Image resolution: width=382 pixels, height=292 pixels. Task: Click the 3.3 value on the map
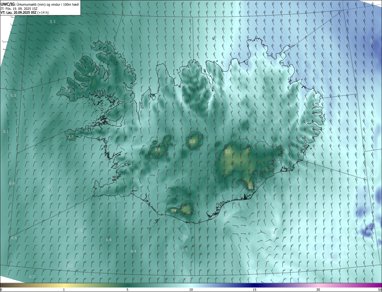(192, 141)
